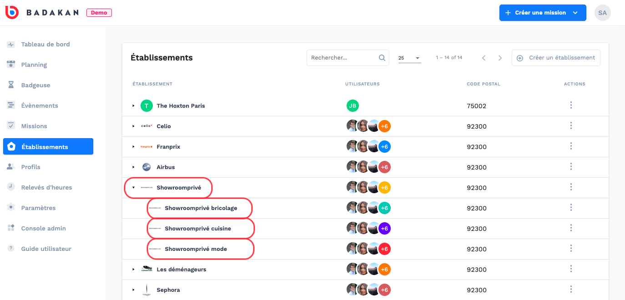Viewport: 625px width, 300px height.
Task: Click The Hoxton Paris green T logo
Action: pyautogui.click(x=146, y=106)
